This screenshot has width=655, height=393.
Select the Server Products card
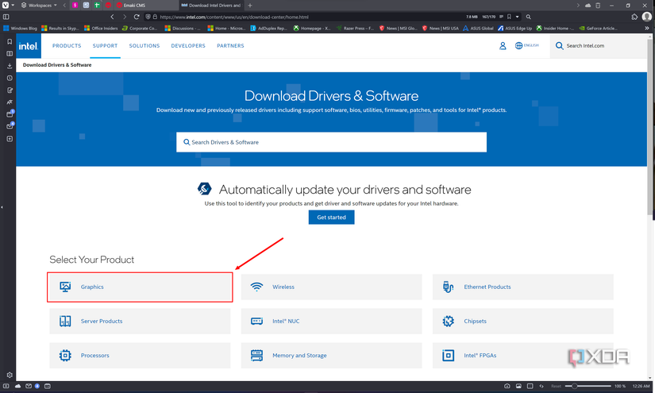click(140, 322)
